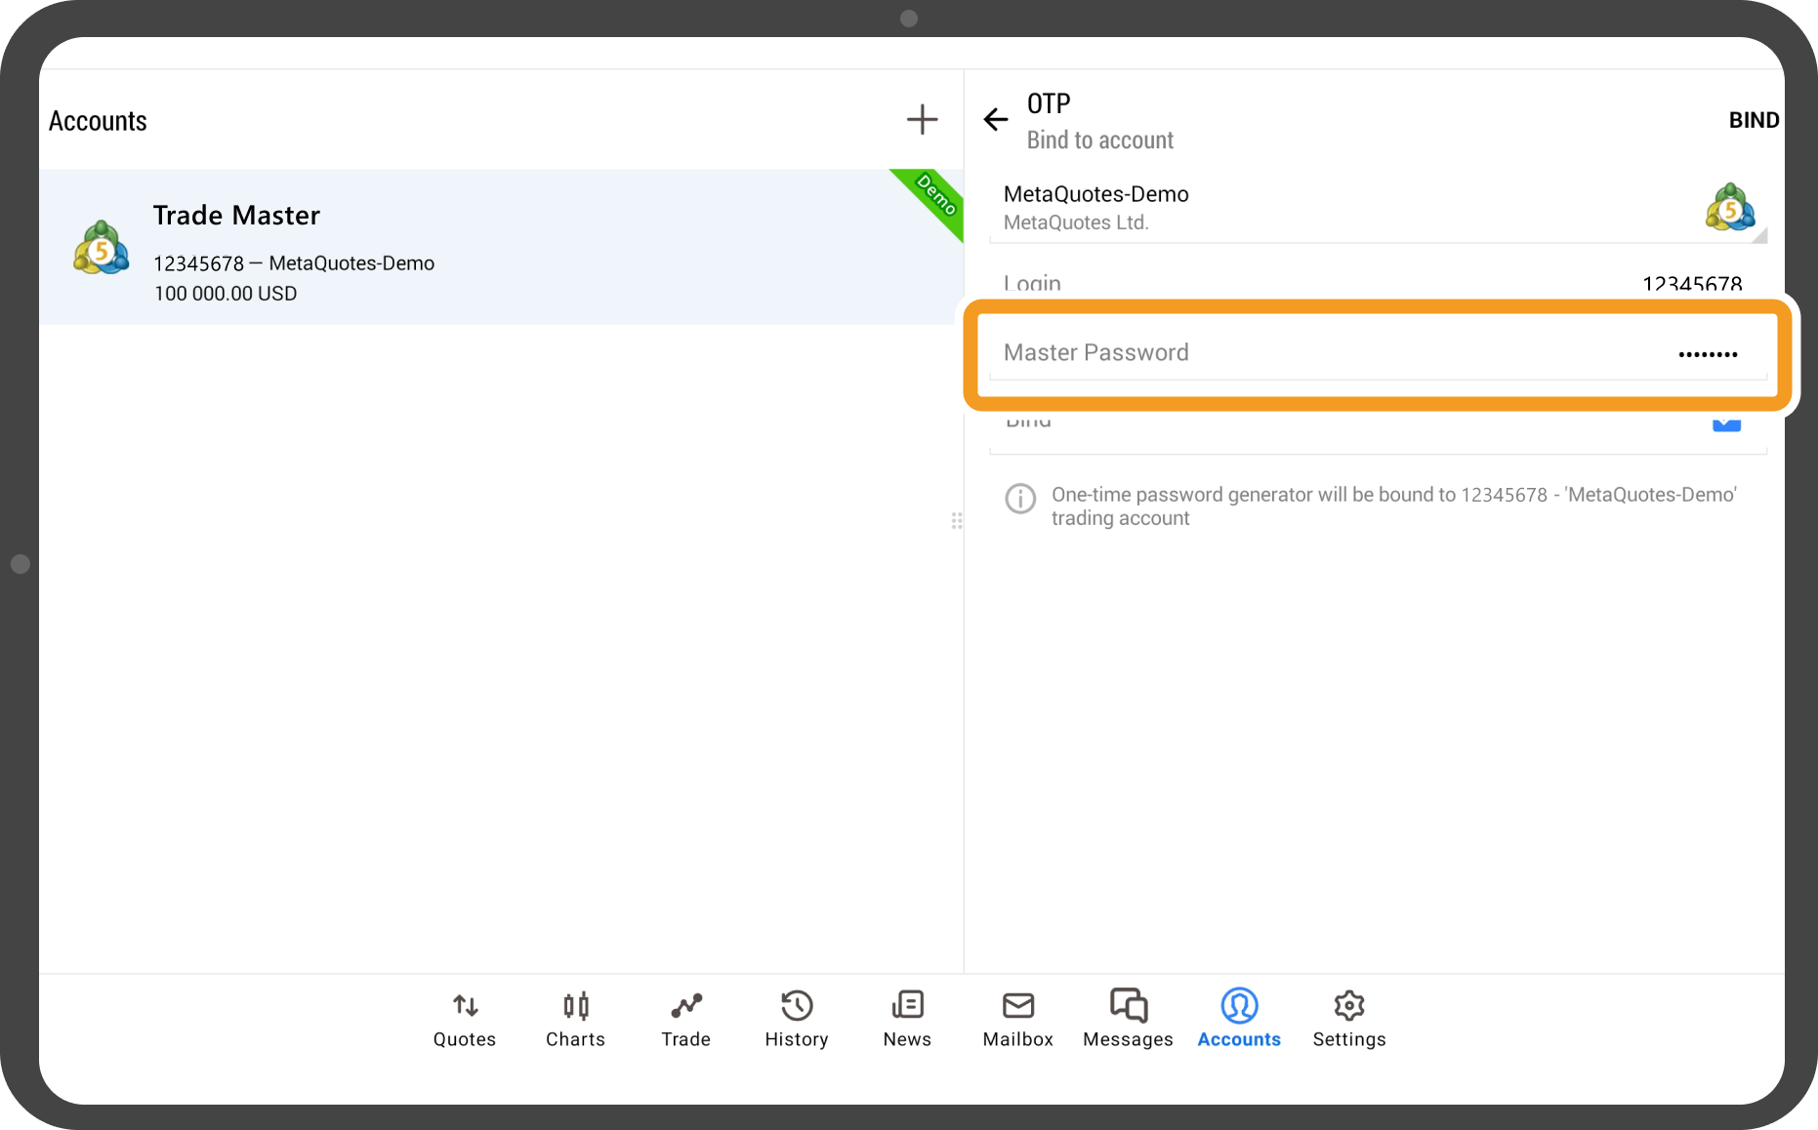Grab the panel divider handle
The height and width of the screenshot is (1130, 1818).
(957, 521)
